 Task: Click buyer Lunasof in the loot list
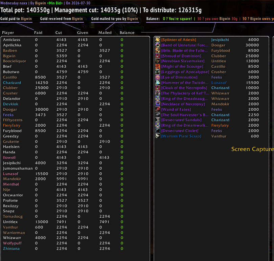coord(219,83)
